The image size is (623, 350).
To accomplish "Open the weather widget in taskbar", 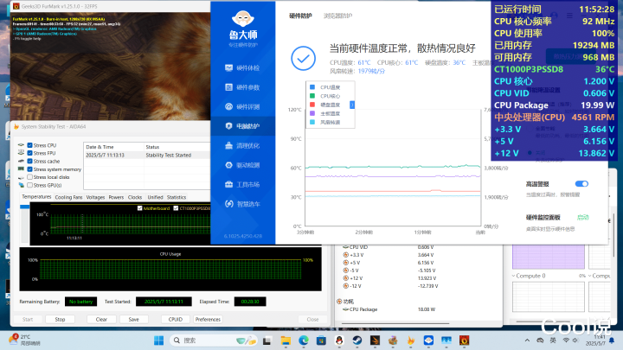I will (x=24, y=340).
